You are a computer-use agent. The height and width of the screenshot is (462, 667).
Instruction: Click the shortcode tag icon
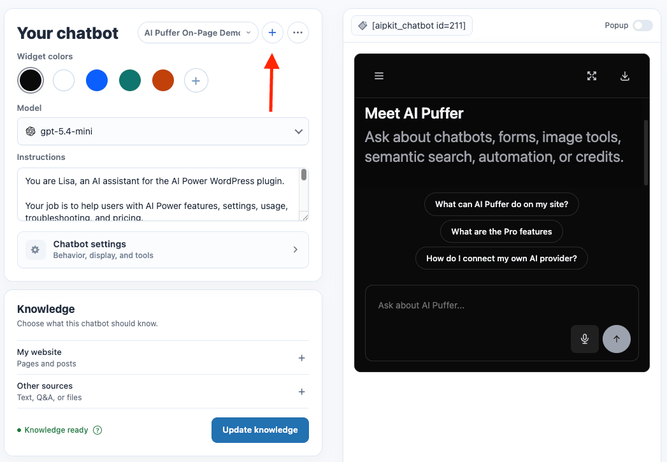(x=362, y=25)
